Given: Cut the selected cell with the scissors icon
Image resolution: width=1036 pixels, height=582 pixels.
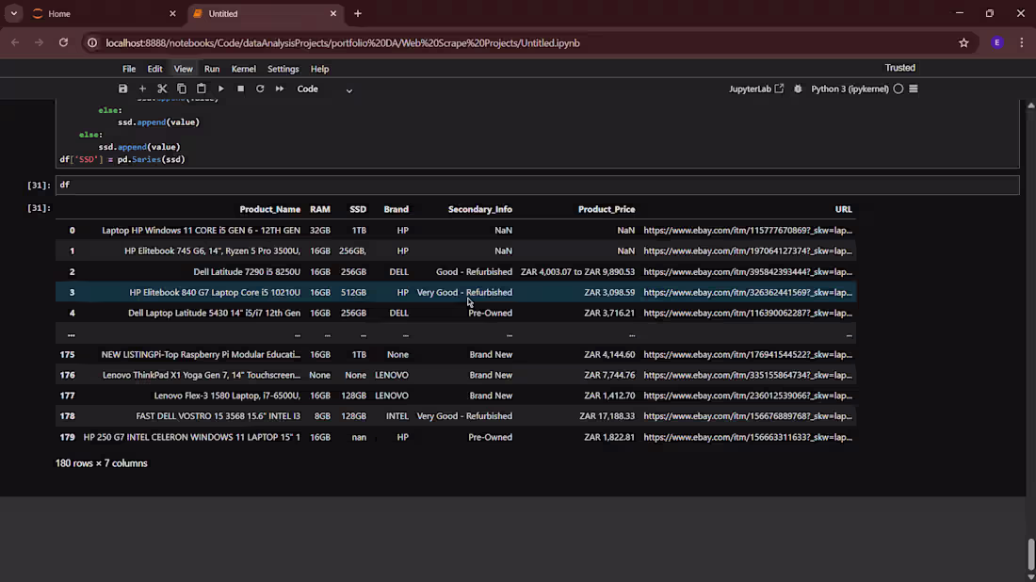Looking at the screenshot, I should click(x=162, y=89).
